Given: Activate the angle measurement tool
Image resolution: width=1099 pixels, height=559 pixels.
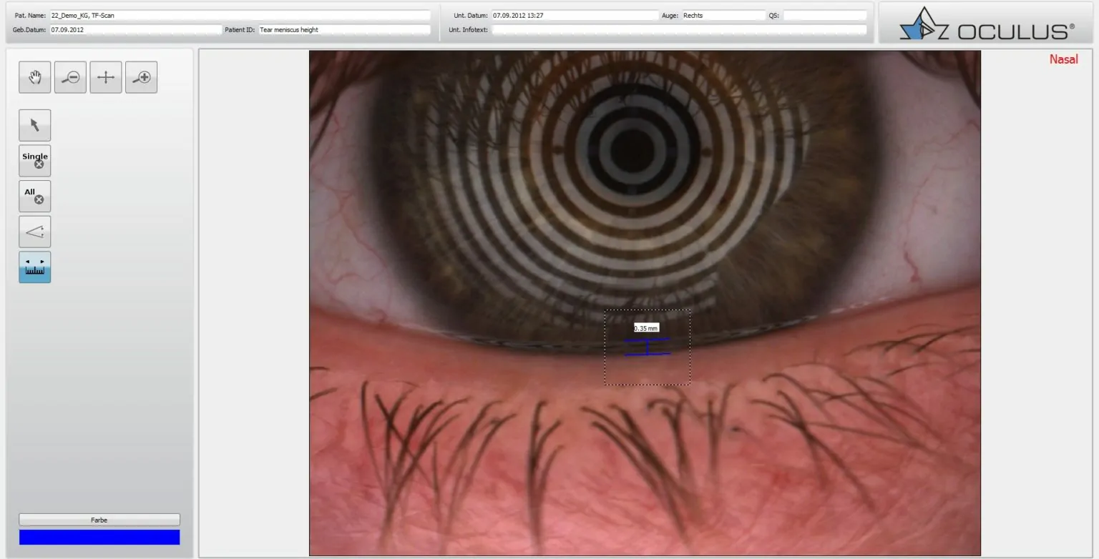Looking at the screenshot, I should pyautogui.click(x=34, y=232).
